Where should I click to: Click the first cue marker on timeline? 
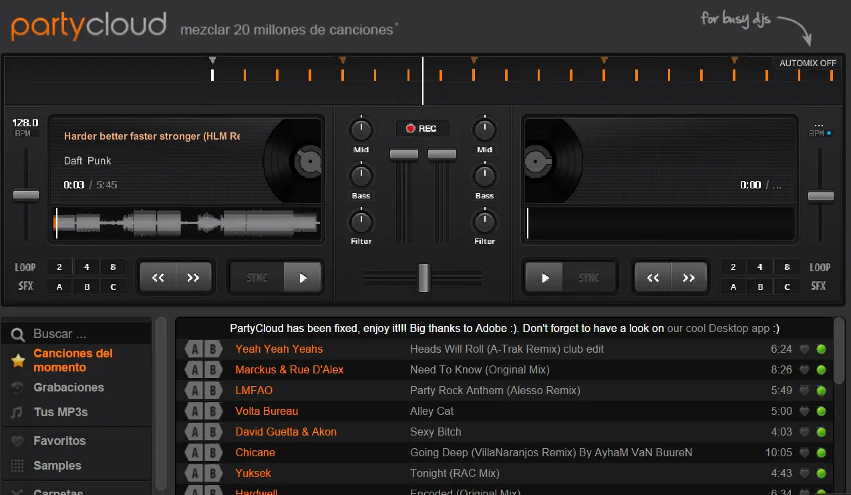point(212,60)
